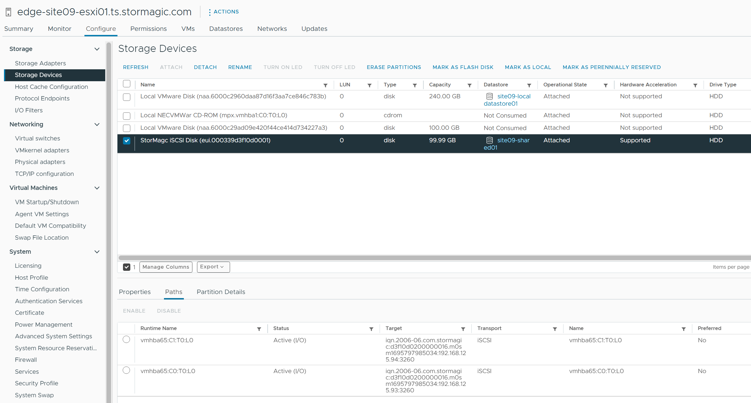
Task: Switch to the Properties tab
Action: point(135,292)
